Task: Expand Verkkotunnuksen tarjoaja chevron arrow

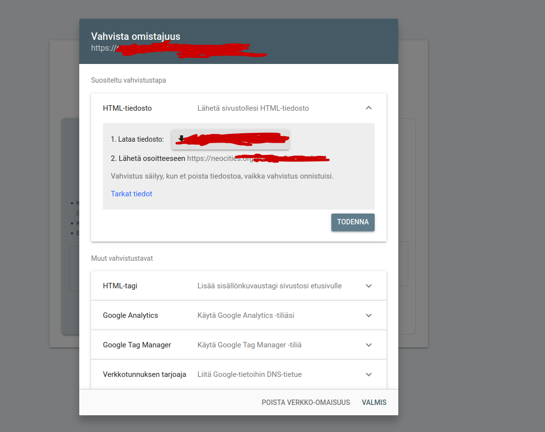Action: (369, 374)
